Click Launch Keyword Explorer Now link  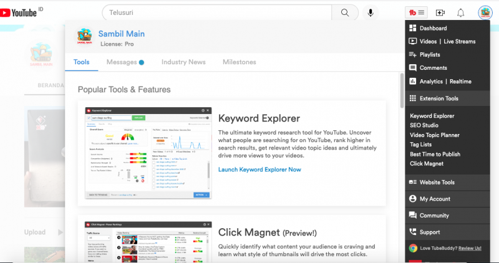[x=259, y=170]
